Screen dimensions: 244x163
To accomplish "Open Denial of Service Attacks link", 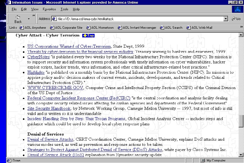I will point(50,139).
